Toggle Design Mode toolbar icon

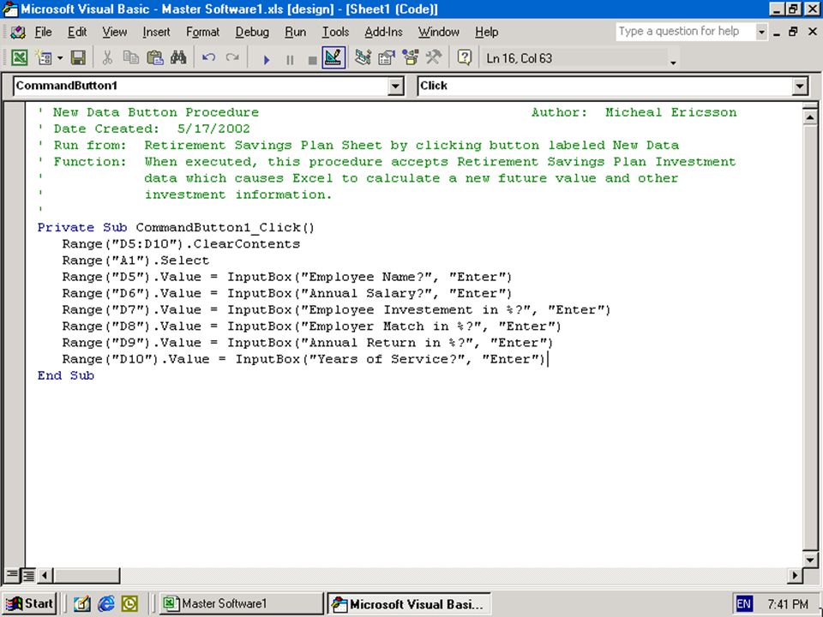click(x=333, y=57)
